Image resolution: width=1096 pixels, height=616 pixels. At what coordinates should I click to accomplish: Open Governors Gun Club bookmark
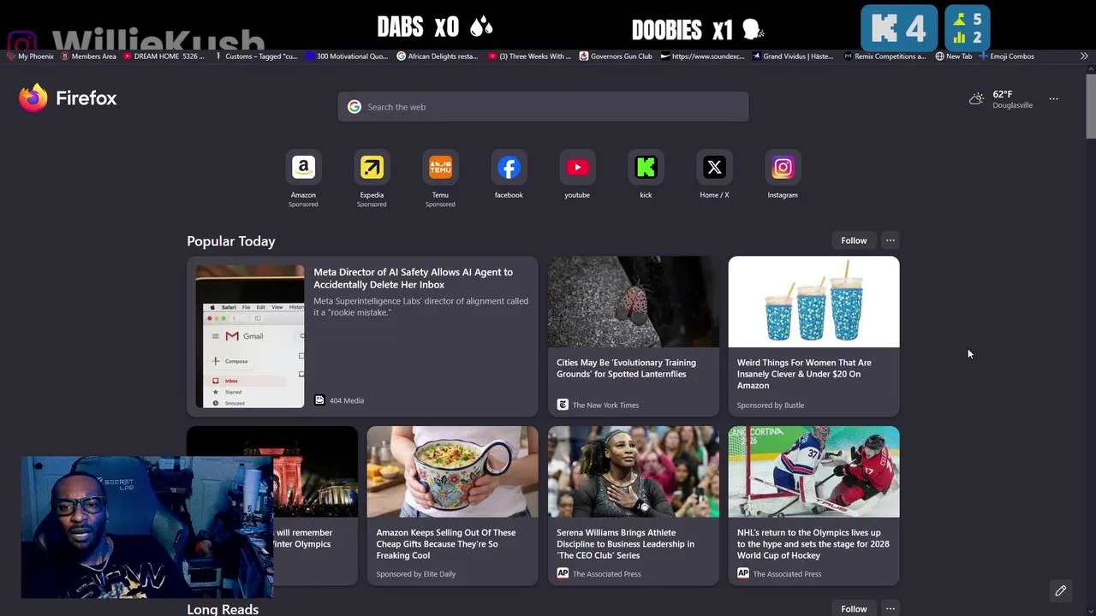[x=615, y=56]
